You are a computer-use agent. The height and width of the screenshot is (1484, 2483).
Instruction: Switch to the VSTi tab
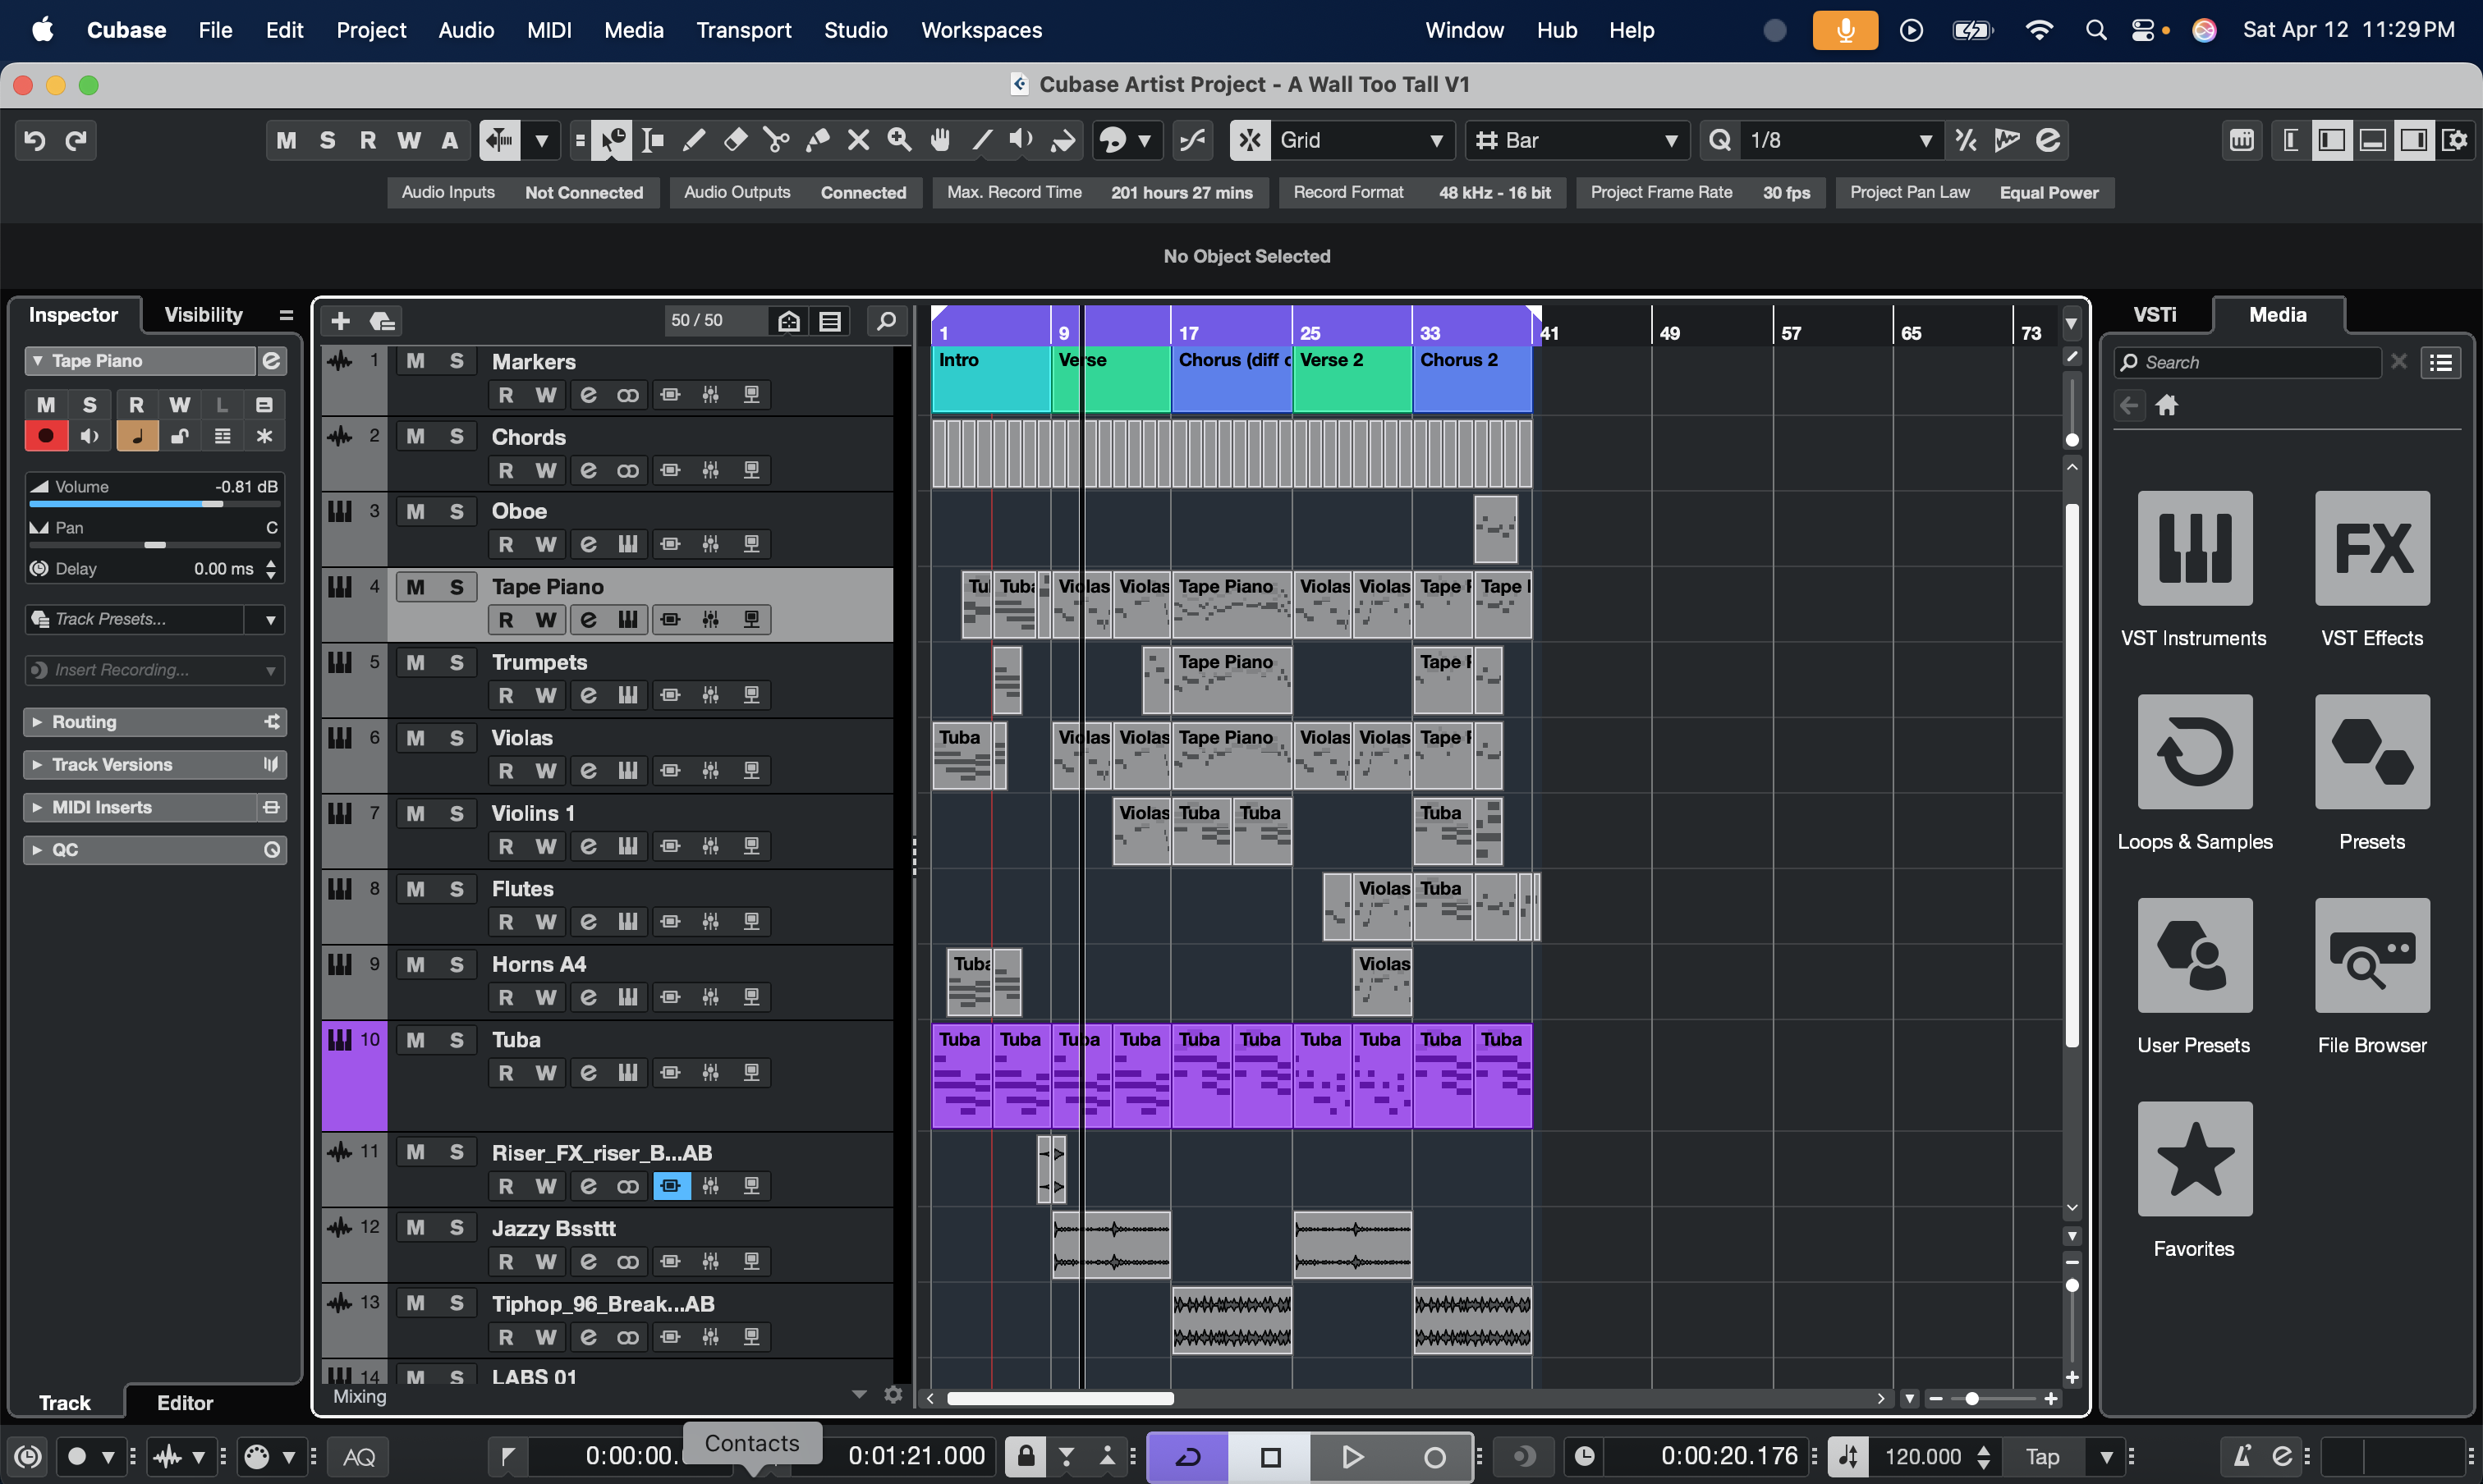coord(2154,315)
